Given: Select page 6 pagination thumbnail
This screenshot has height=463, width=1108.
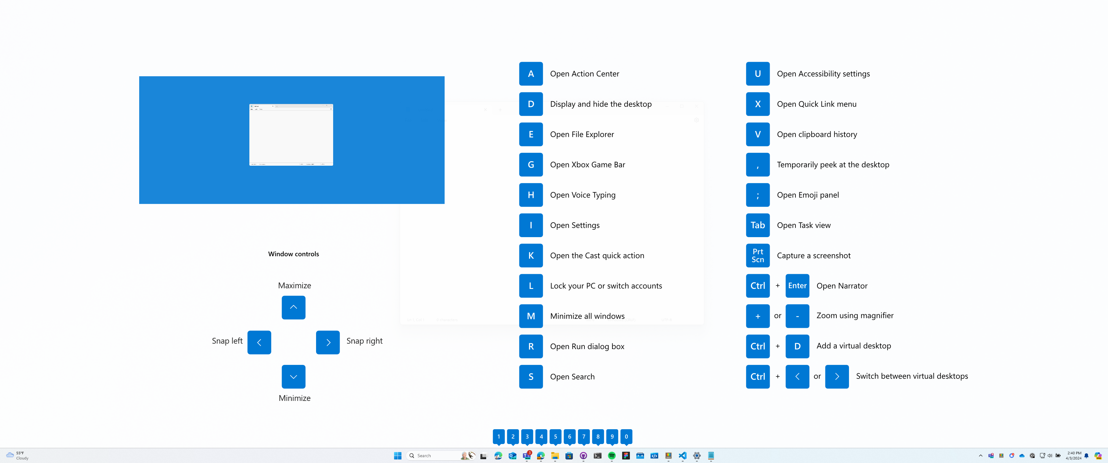Looking at the screenshot, I should pos(570,436).
